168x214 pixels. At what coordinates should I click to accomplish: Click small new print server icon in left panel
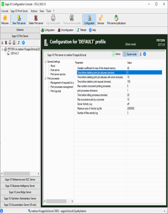click(2, 43)
